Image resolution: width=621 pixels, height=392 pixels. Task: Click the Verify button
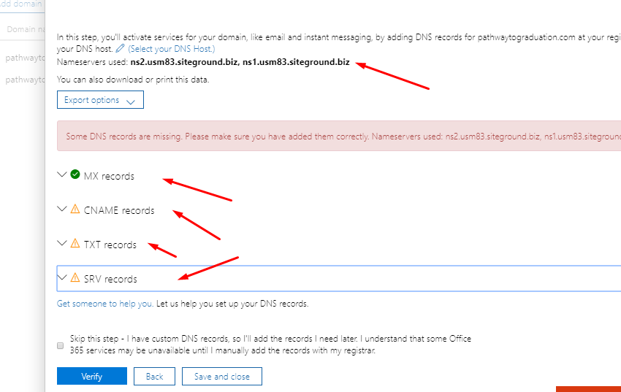(x=92, y=376)
